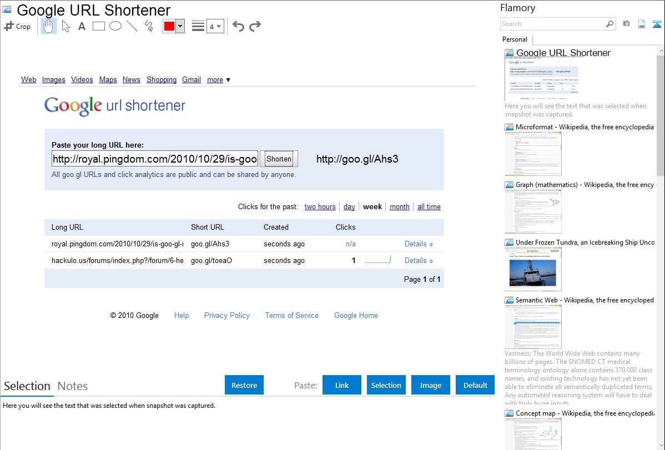Viewport: 665px width, 450px height.
Task: Click the document page icon in Flamory header
Action: click(642, 24)
